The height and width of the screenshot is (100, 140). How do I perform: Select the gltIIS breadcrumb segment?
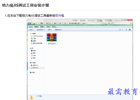coord(84,23)
